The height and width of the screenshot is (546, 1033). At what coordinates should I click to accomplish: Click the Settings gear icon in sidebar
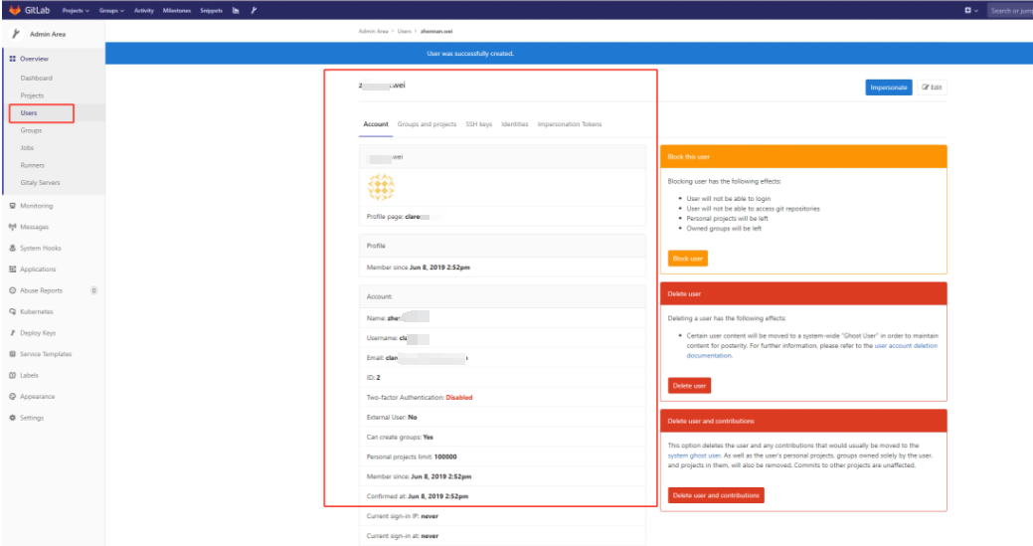click(x=13, y=418)
